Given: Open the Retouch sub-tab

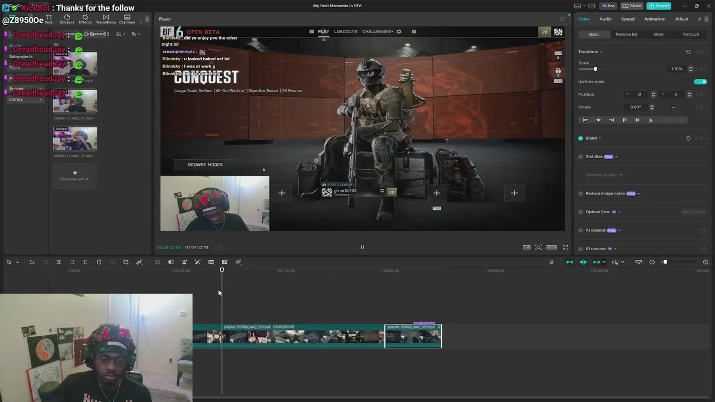Looking at the screenshot, I should [691, 34].
